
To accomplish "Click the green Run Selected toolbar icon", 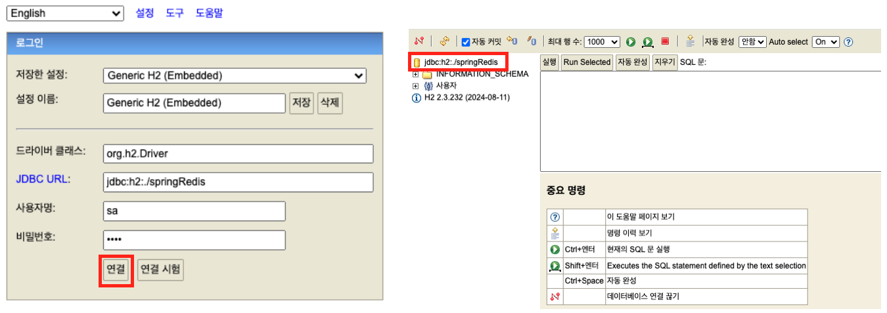I will (x=648, y=42).
